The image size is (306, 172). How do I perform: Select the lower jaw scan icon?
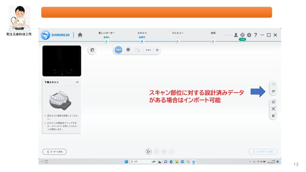[x=119, y=50]
